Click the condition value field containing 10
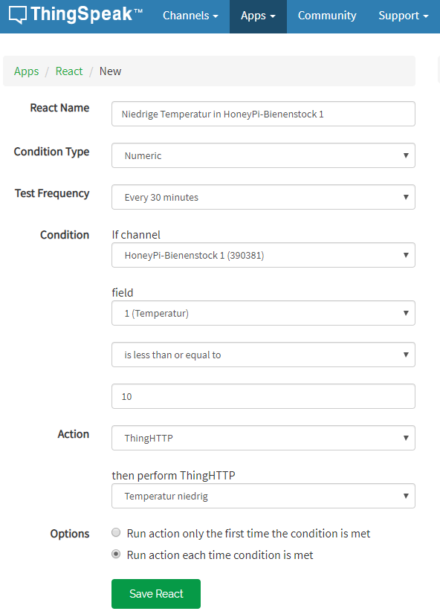 click(x=263, y=396)
